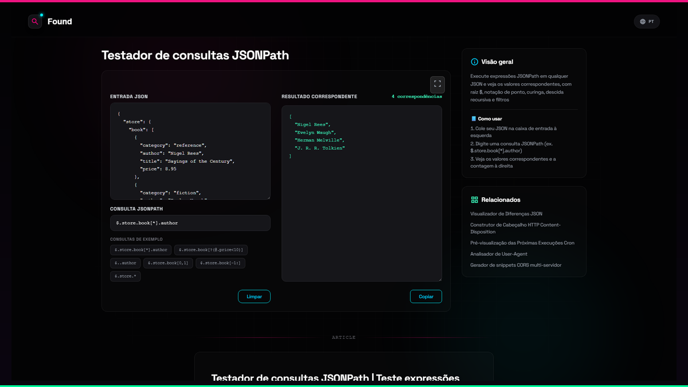The width and height of the screenshot is (688, 387).
Task: Select the $.store.* example query
Action: click(126, 276)
